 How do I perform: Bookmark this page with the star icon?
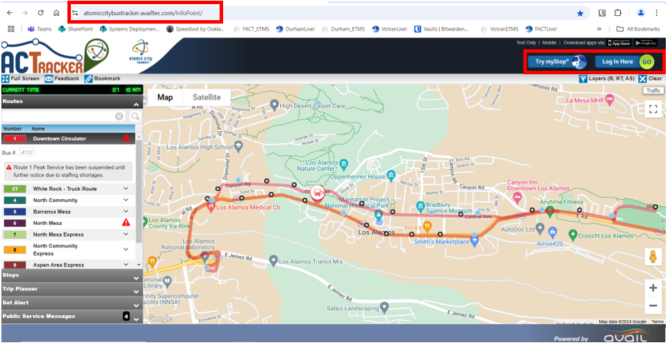point(580,13)
